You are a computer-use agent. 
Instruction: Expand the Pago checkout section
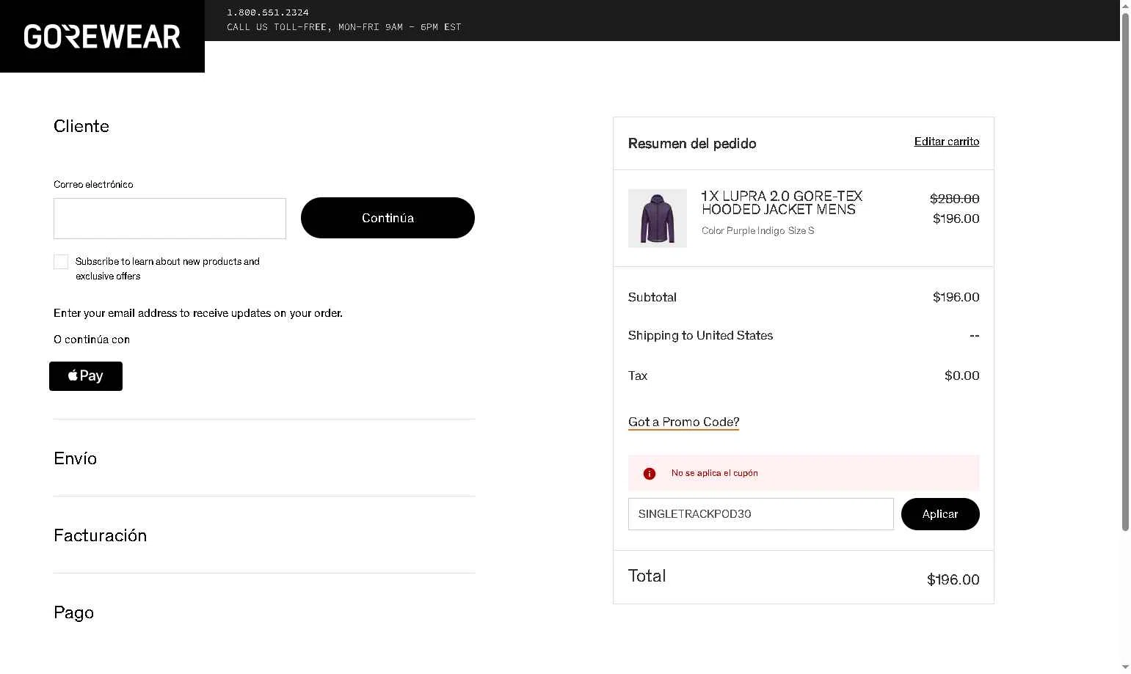74,612
